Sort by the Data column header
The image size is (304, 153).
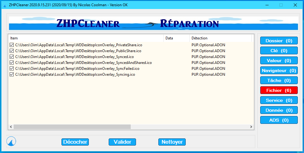click(176, 38)
